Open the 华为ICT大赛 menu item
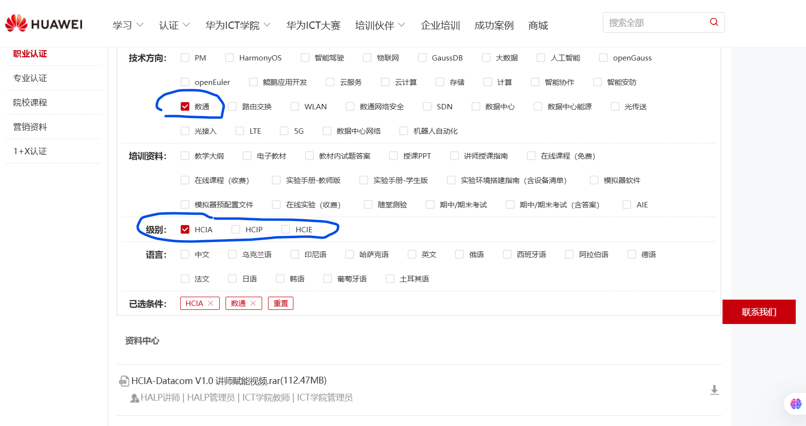 (x=313, y=25)
